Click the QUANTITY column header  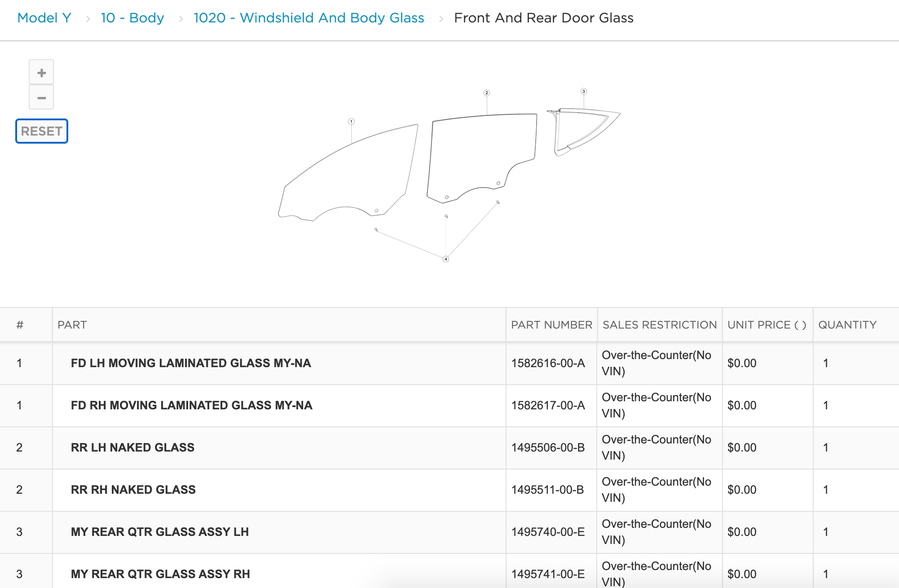(x=847, y=325)
